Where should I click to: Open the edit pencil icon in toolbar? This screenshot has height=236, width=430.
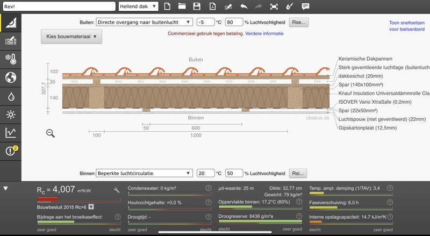click(228, 6)
